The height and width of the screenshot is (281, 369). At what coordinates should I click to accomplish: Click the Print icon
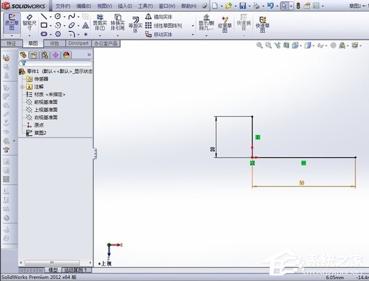pyautogui.click(x=256, y=6)
